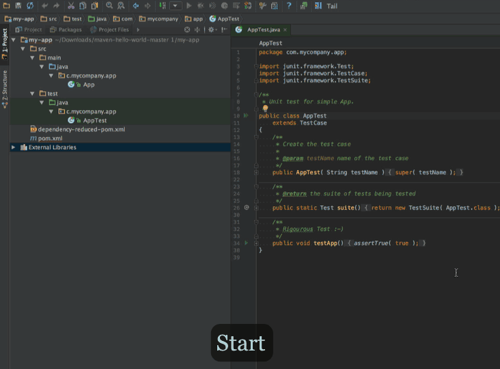Click the Help question mark icon

(x=289, y=5)
